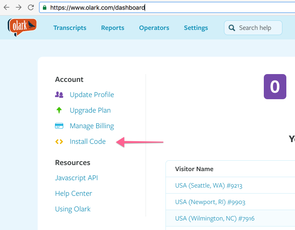Viewport: 295px width, 230px height.
Task: Open the Update Profile link
Action: tap(92, 94)
